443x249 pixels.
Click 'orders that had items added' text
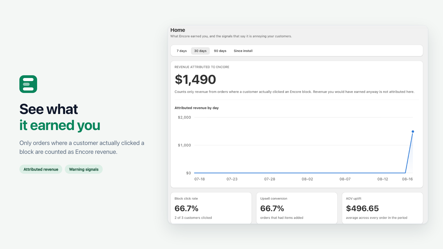tap(282, 218)
